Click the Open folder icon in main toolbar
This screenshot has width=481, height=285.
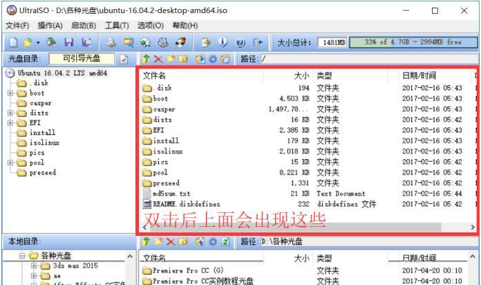28,42
